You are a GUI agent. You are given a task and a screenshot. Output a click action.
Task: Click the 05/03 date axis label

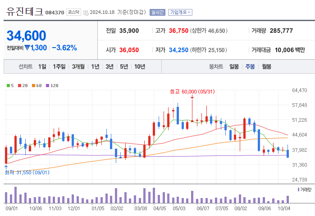tap(179, 208)
